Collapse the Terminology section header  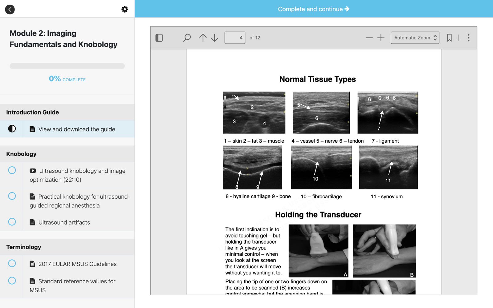67,247
